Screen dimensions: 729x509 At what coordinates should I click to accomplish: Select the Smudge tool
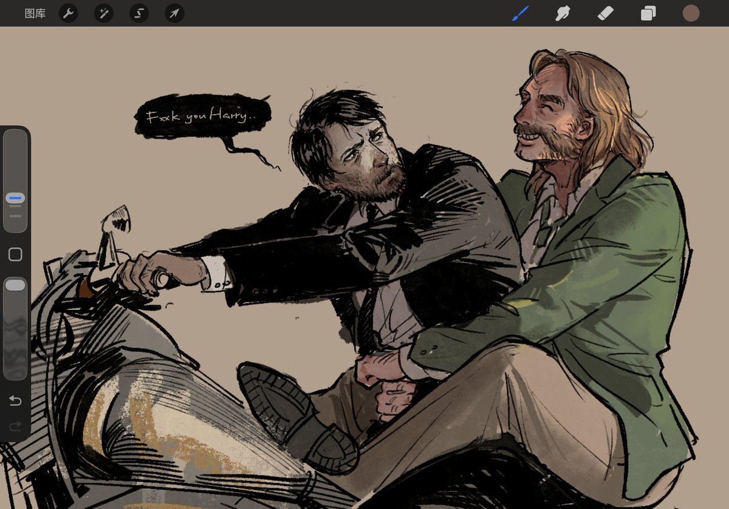(563, 13)
